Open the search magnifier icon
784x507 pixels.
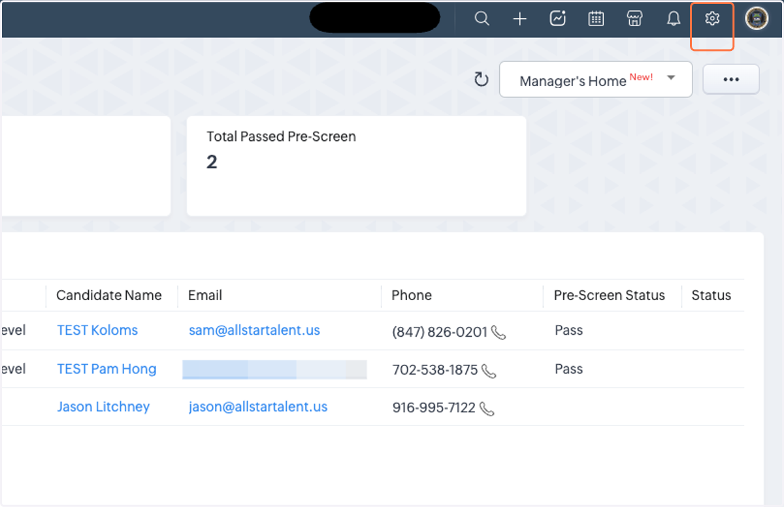click(482, 19)
